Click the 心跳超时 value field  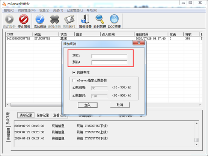coord(99,96)
